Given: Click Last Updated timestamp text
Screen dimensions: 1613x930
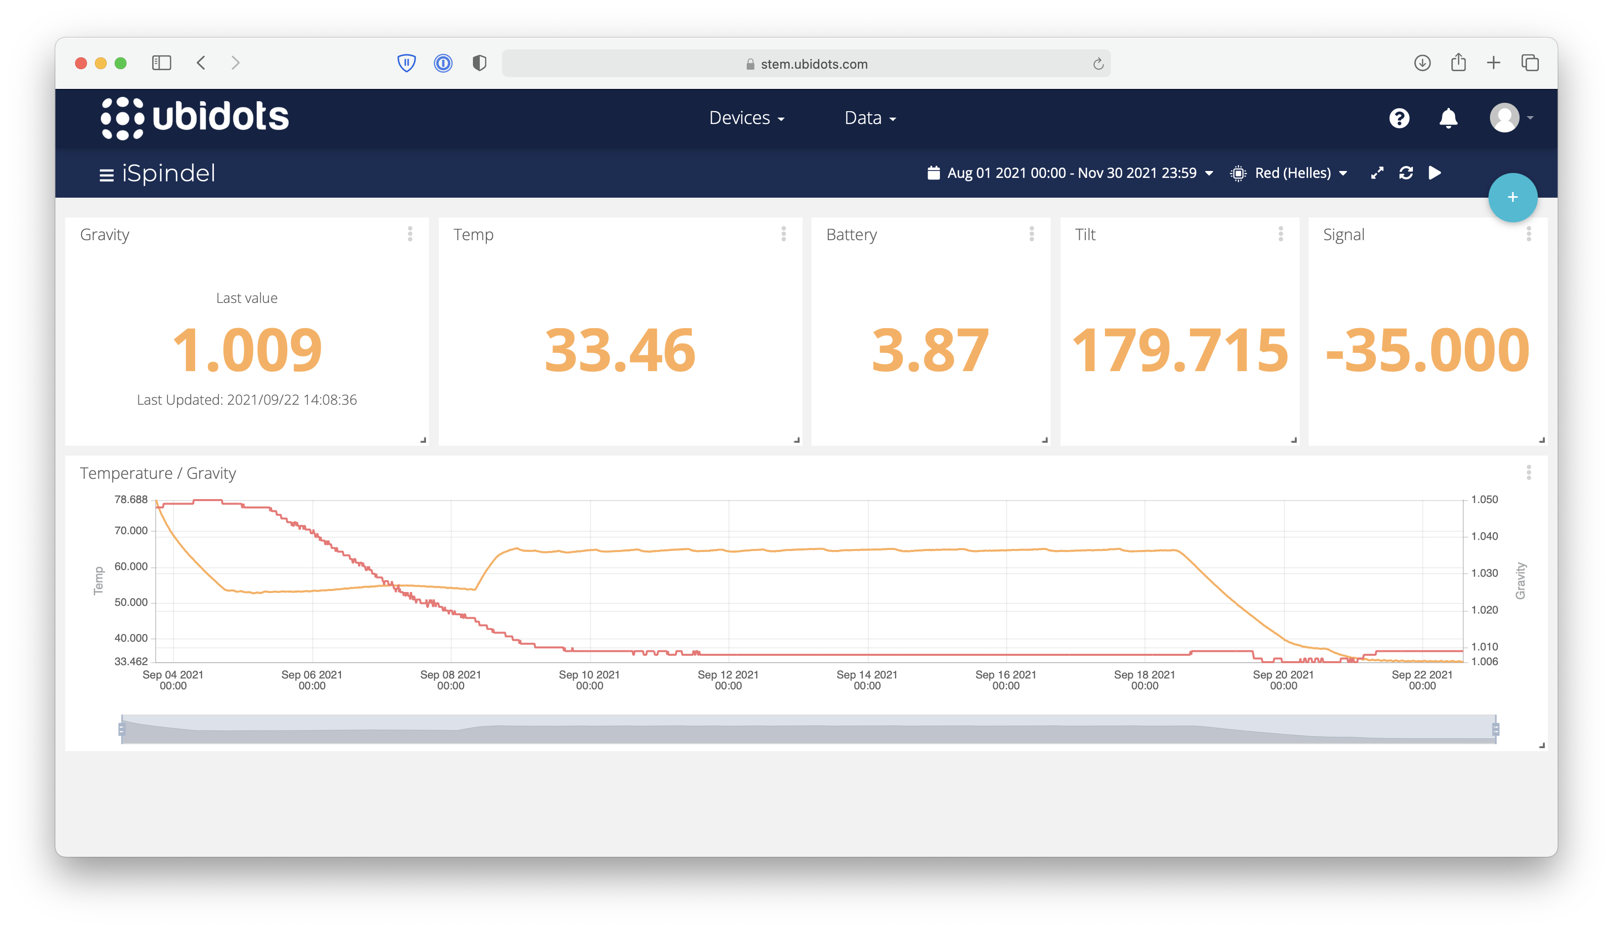Looking at the screenshot, I should pyautogui.click(x=247, y=400).
